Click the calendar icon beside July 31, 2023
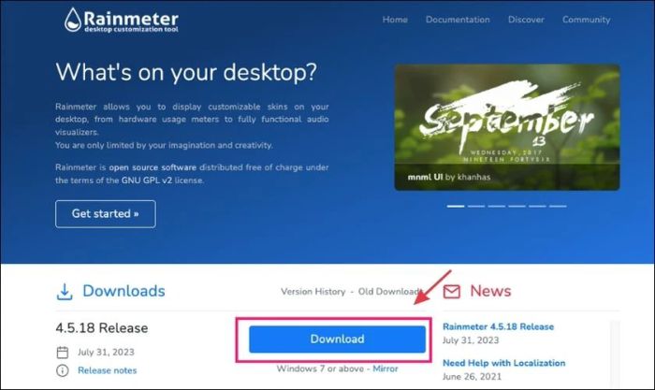Image resolution: width=655 pixels, height=390 pixels. coord(63,353)
